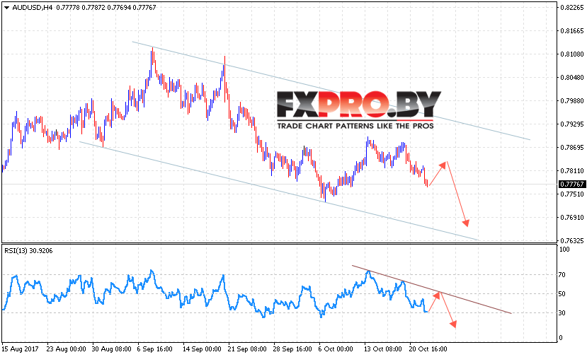
Task: Click price scale value 0.82265
Action: 572,8
